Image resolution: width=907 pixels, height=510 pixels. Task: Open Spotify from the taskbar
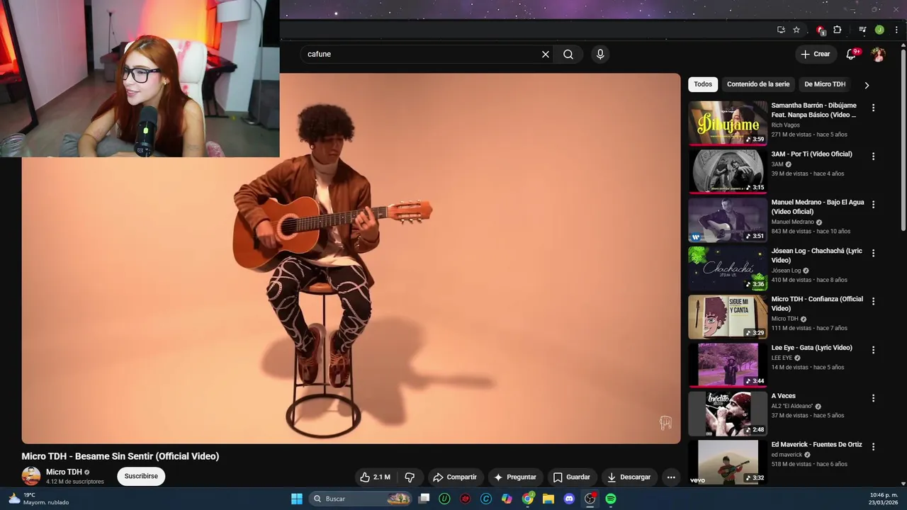(611, 499)
